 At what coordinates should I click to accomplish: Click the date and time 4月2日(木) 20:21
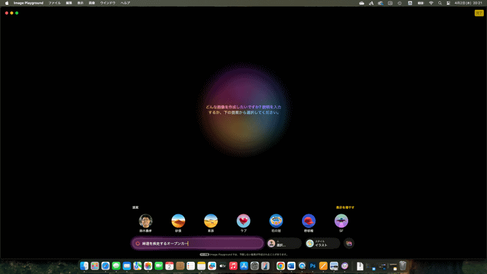tap(468, 3)
